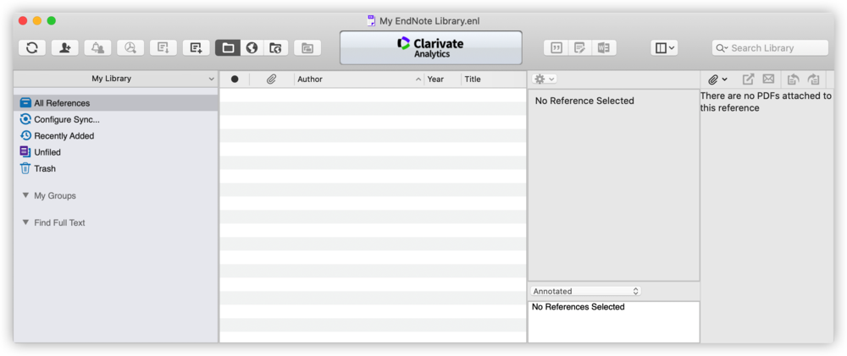
Task: Click the 'no PDFs attached' message
Action: (x=766, y=102)
